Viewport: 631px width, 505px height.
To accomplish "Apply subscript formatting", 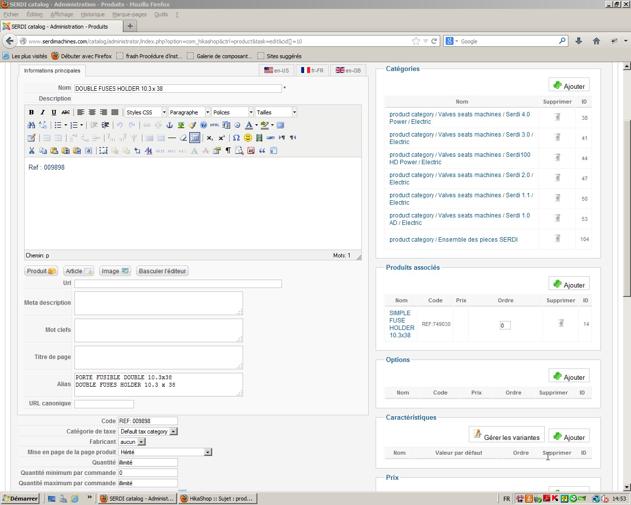I will coord(210,138).
